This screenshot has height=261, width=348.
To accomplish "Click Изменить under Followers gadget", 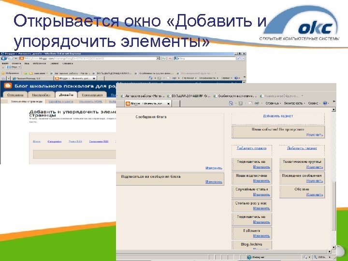I will point(261,236).
